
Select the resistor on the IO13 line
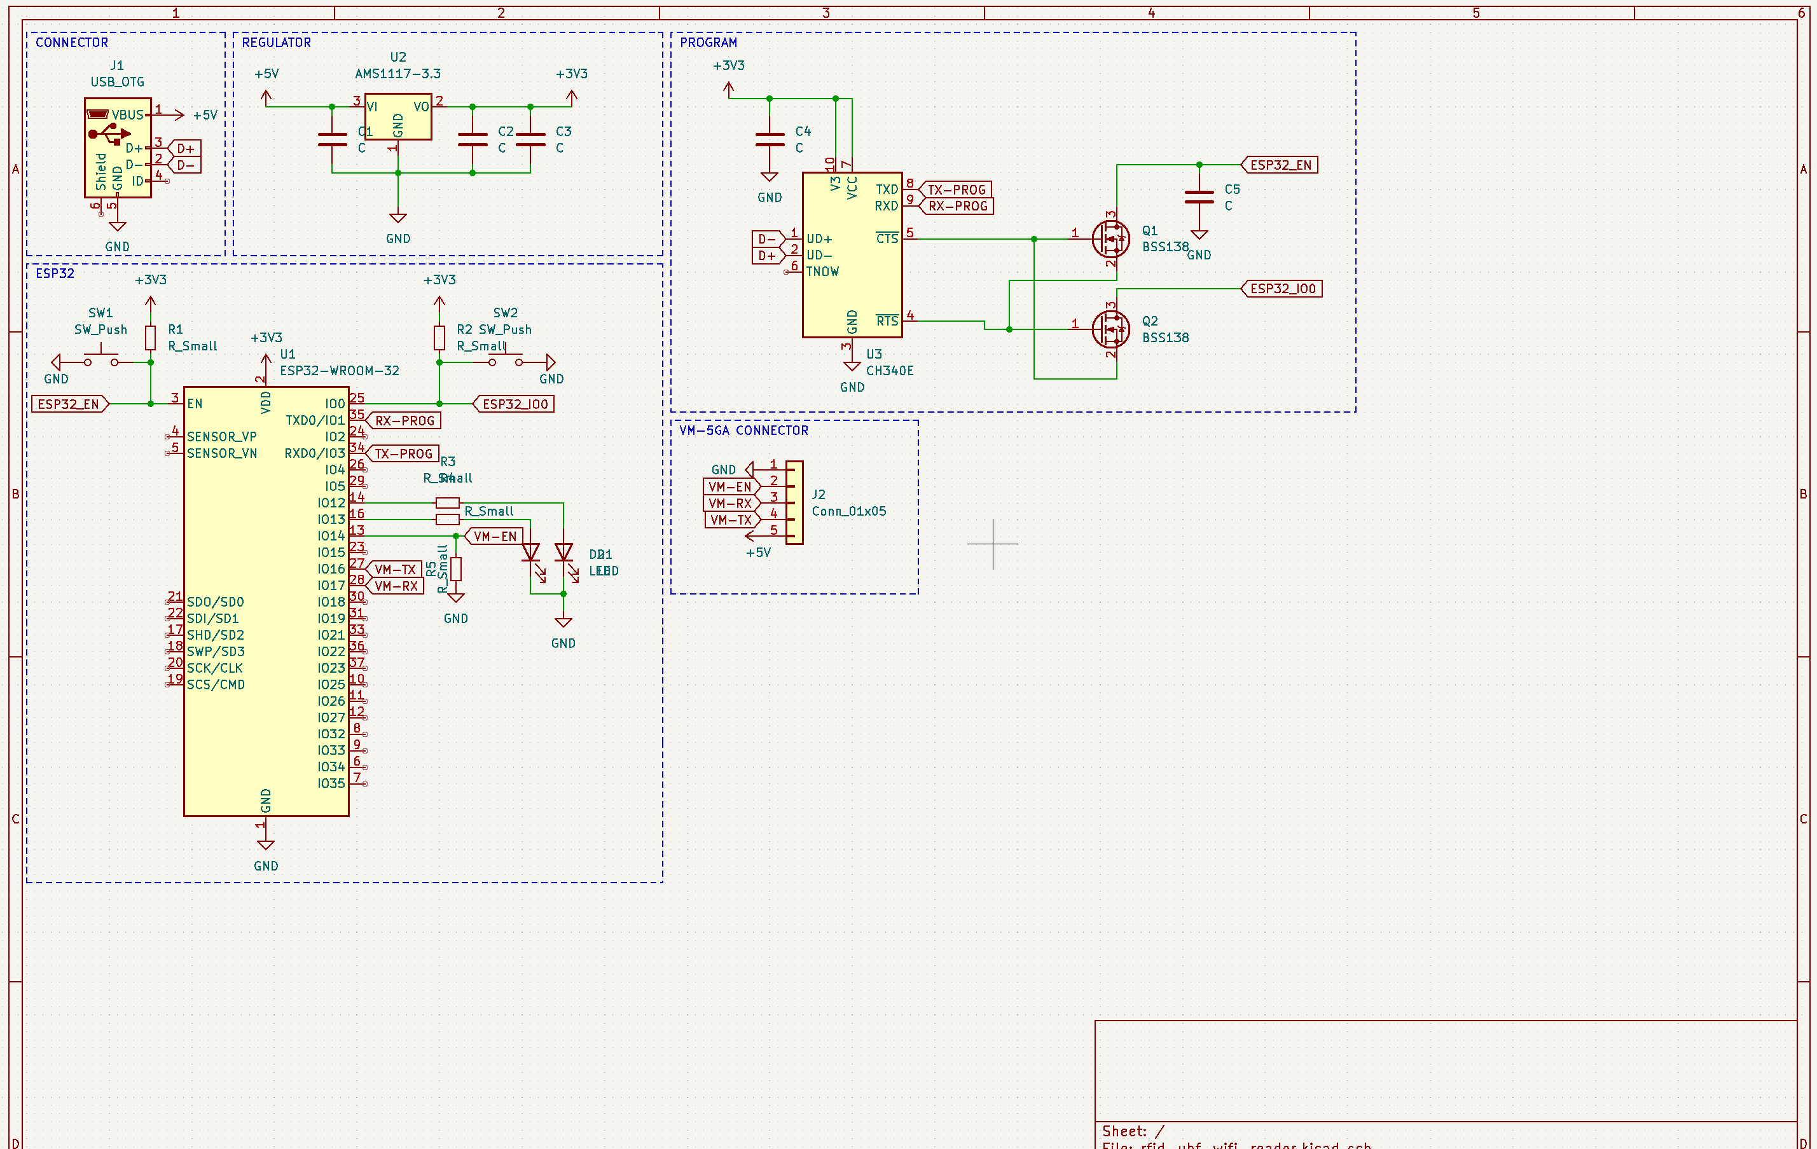pyautogui.click(x=448, y=519)
